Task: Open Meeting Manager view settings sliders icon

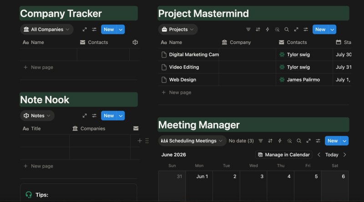Action: pyautogui.click(x=318, y=141)
